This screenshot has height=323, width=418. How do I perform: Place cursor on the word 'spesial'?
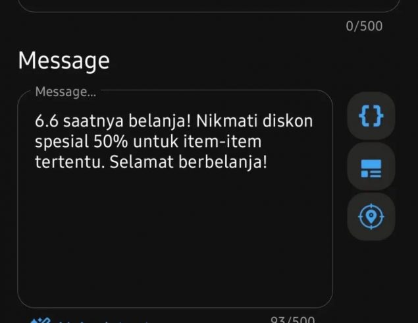click(62, 142)
